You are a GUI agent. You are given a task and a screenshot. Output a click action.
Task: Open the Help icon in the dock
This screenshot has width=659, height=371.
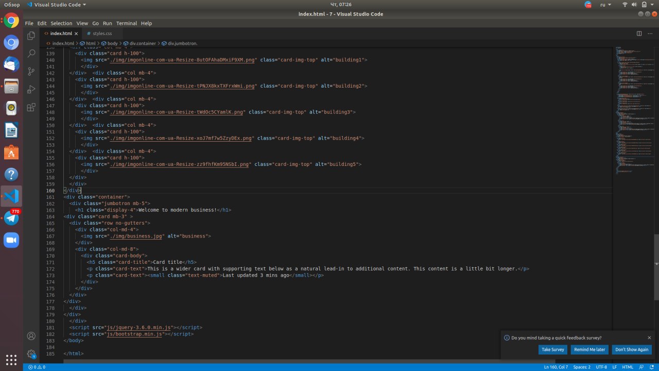coord(11,175)
